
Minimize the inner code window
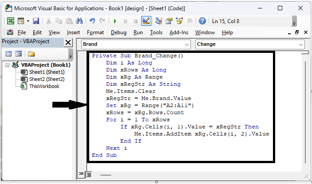click(x=289, y=33)
